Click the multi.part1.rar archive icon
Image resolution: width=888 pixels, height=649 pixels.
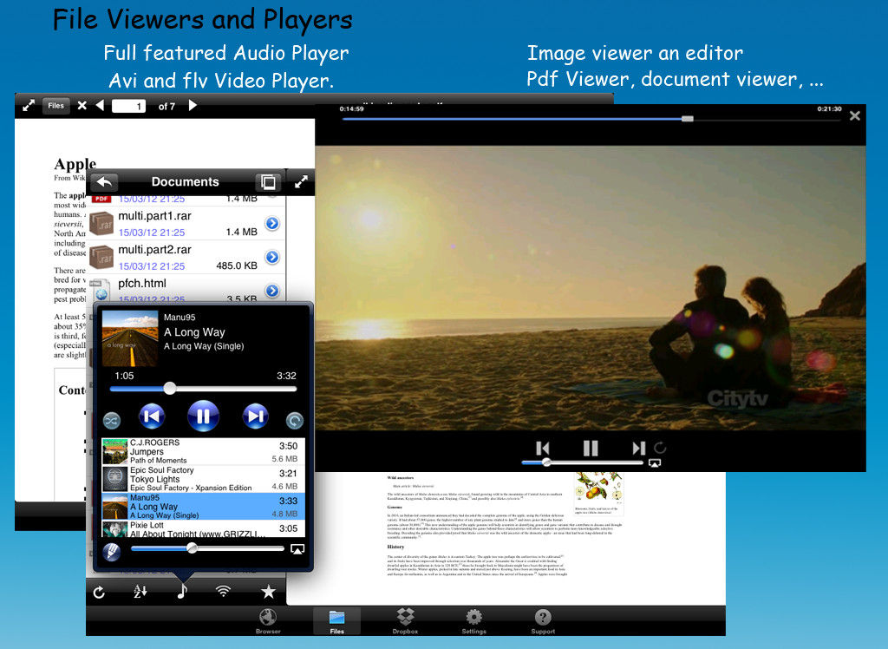point(102,223)
